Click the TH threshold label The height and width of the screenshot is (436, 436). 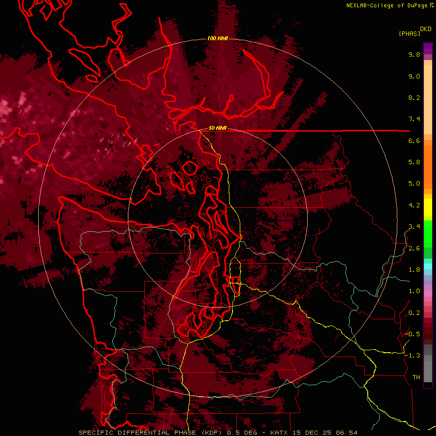tap(416, 377)
